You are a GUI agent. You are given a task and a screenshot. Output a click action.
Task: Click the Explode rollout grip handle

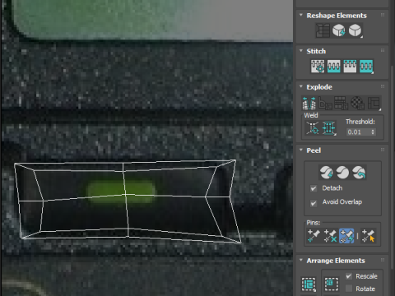383,86
